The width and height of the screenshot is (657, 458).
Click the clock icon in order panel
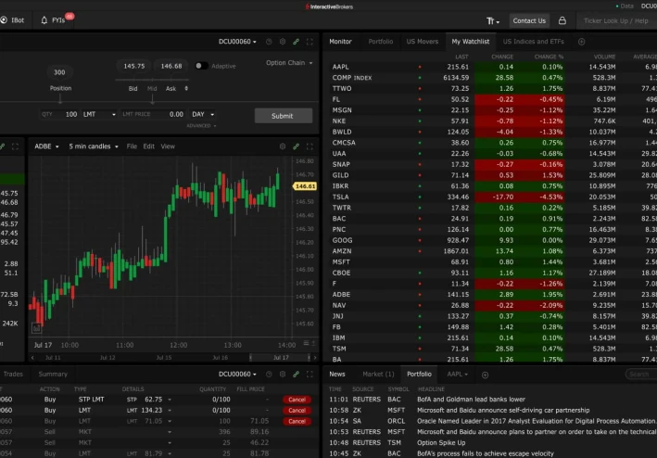pos(269,42)
